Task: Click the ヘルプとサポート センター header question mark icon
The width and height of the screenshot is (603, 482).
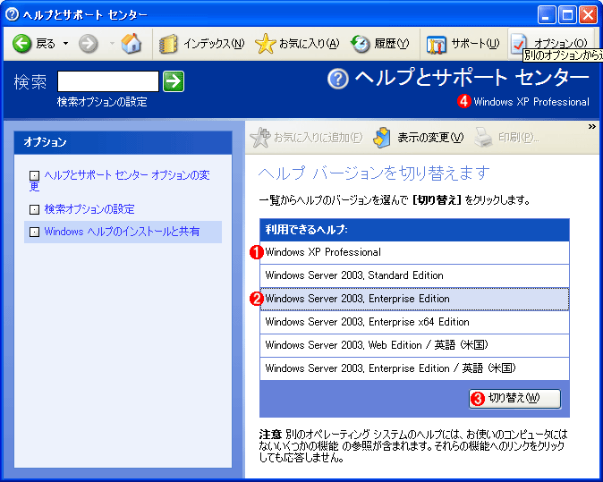Action: tap(338, 79)
